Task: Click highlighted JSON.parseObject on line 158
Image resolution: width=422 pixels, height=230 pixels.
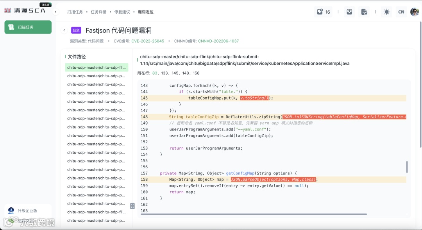Action: pyautogui.click(x=273, y=179)
